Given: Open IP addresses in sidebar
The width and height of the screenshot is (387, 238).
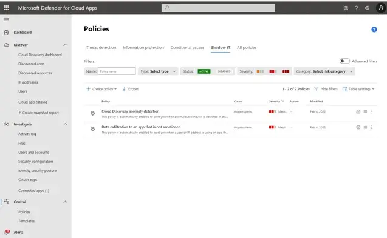Looking at the screenshot, I should click(28, 82).
